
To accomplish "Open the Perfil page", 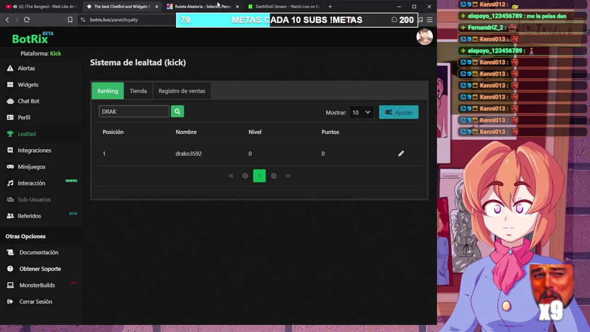I will [24, 118].
